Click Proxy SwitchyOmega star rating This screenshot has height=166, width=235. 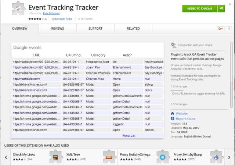click(126, 159)
